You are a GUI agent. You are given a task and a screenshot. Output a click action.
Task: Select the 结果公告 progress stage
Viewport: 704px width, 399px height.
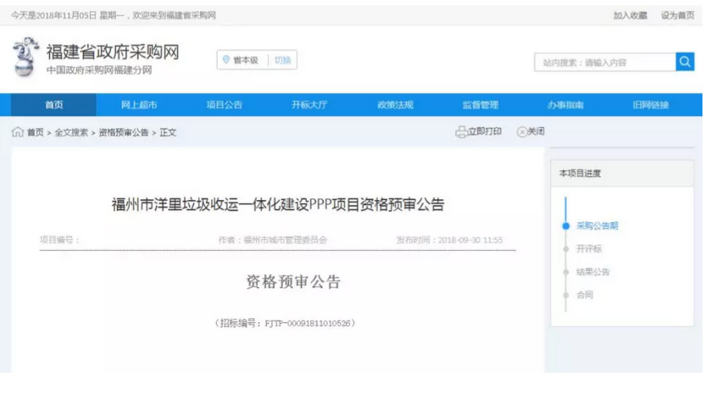592,272
